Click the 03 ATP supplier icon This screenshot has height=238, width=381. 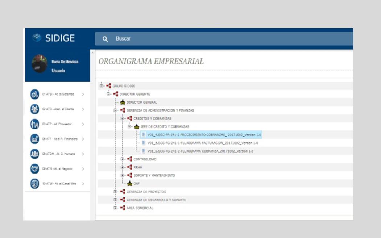[x=34, y=124]
